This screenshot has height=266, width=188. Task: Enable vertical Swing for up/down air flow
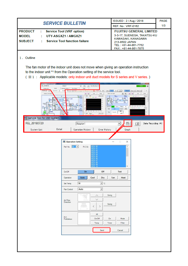pos(110,195)
